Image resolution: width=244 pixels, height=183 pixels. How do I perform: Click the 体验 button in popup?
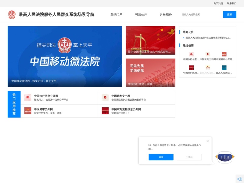(x=161, y=157)
